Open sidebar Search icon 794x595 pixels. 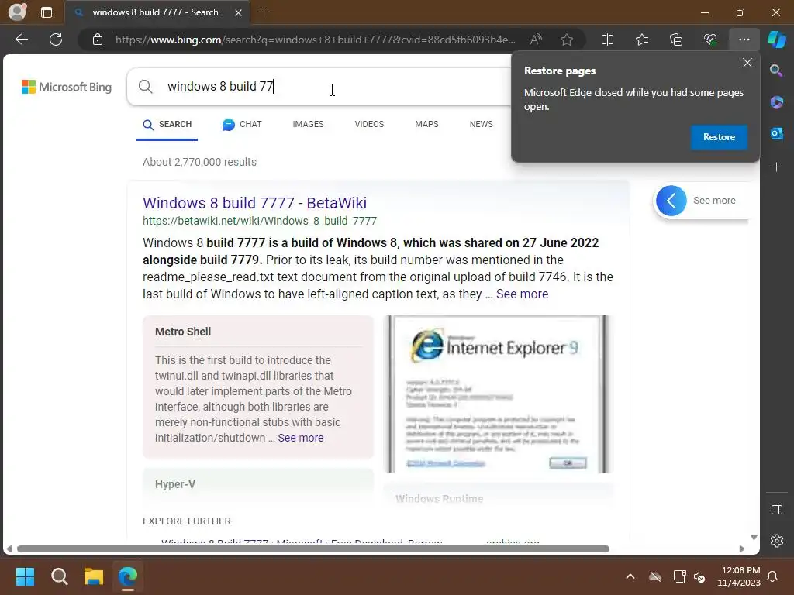(x=776, y=71)
